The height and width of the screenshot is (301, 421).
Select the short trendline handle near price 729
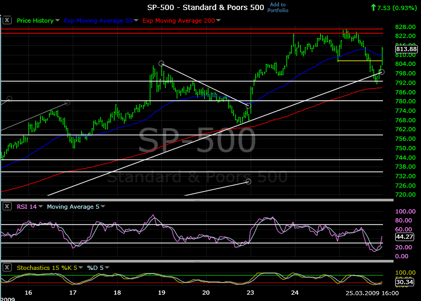(248, 182)
